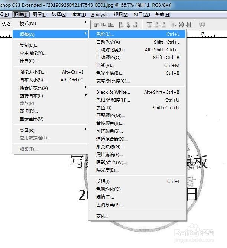Open 变化... variations dialog

(137, 216)
